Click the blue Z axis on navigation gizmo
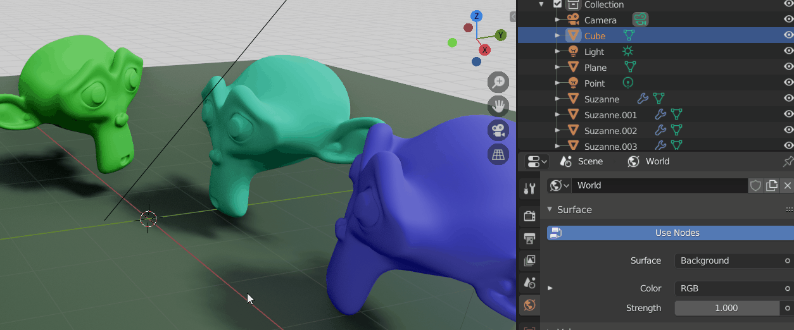 click(476, 16)
